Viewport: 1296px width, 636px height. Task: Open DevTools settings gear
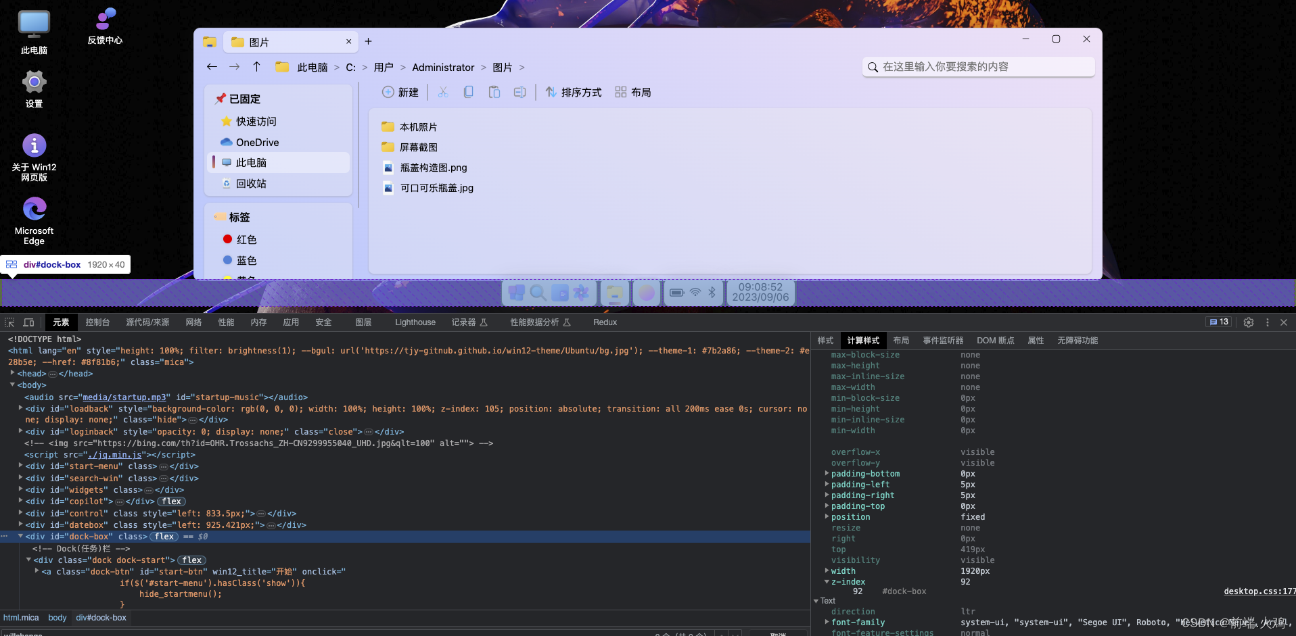point(1249,322)
